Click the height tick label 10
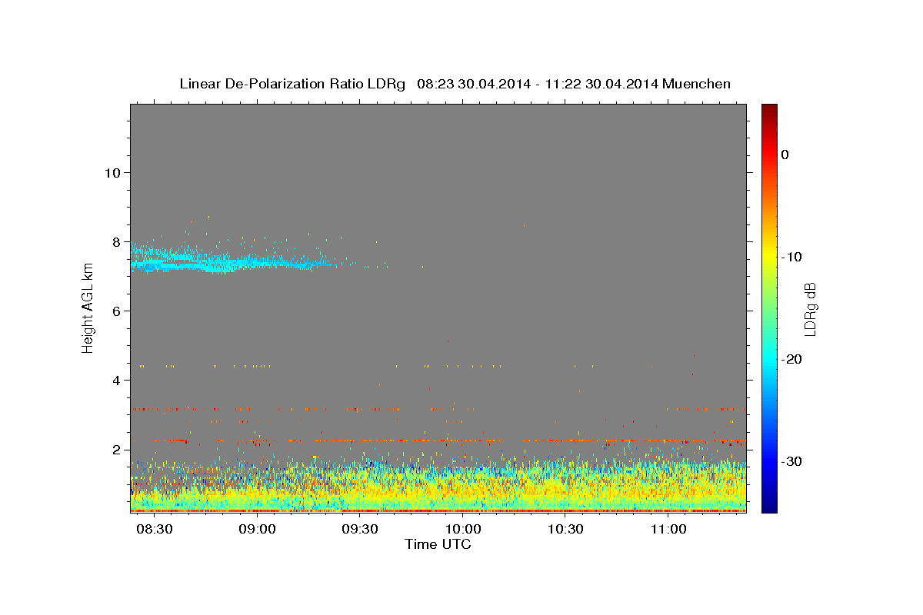This screenshot has height=615, width=923. pos(112,172)
